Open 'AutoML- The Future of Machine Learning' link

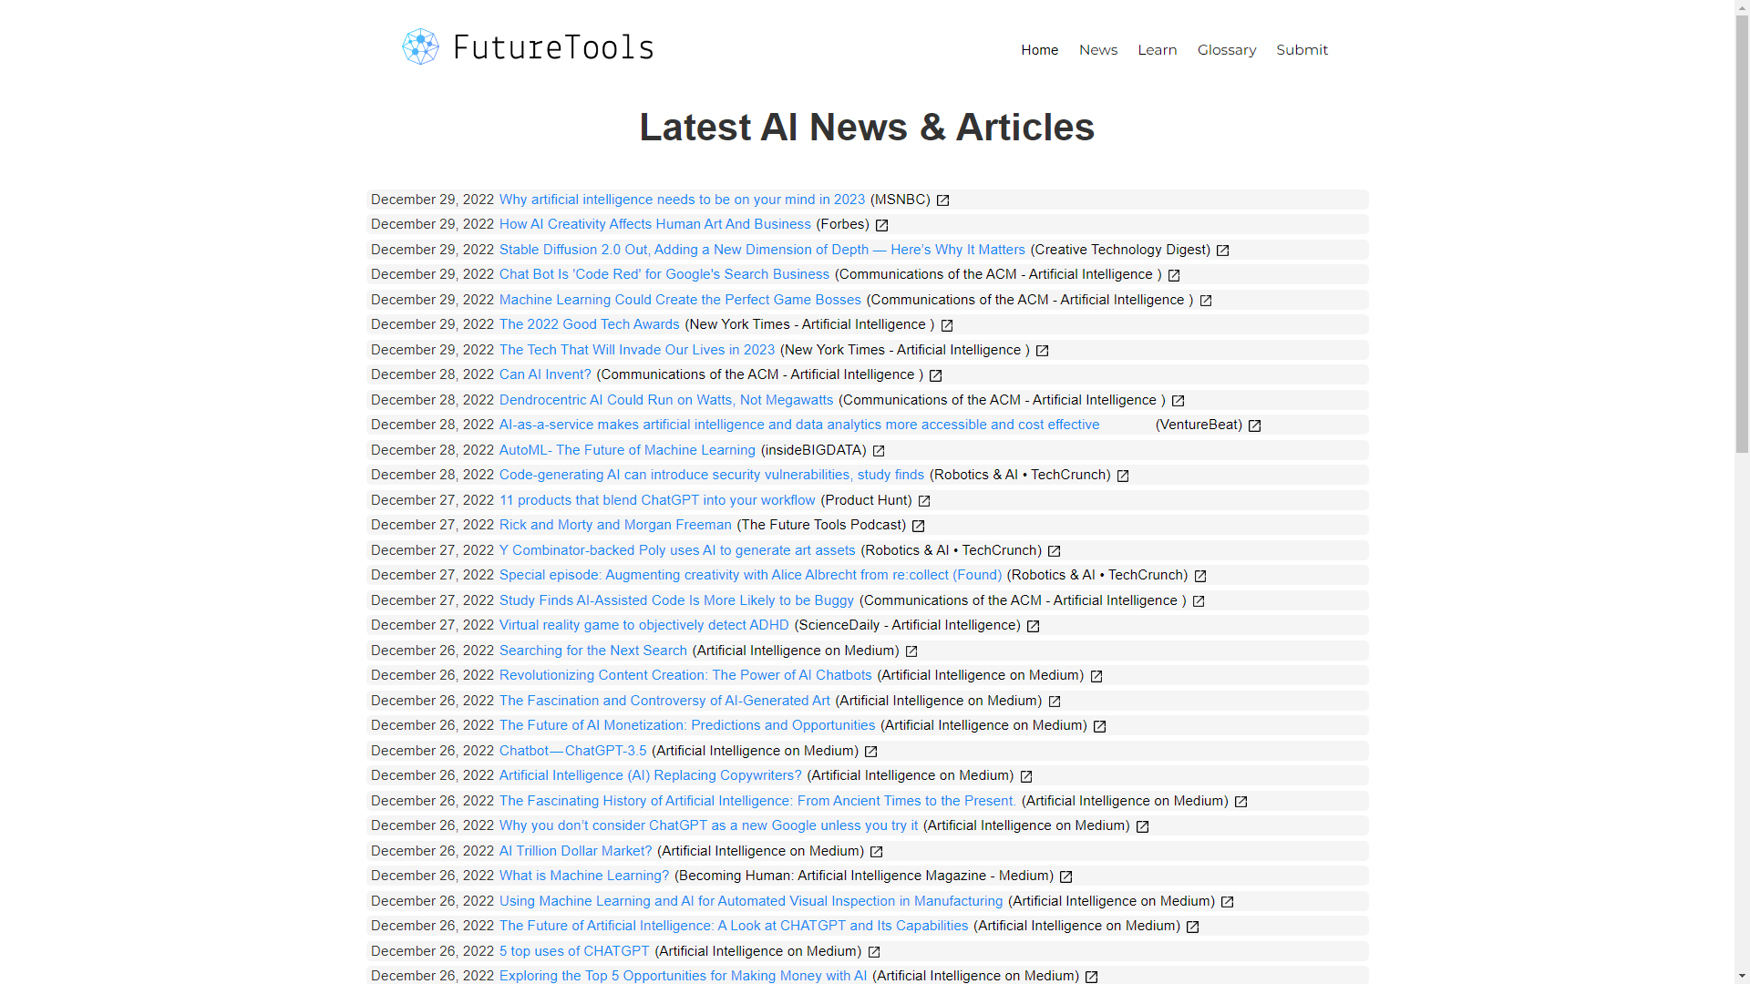(627, 450)
